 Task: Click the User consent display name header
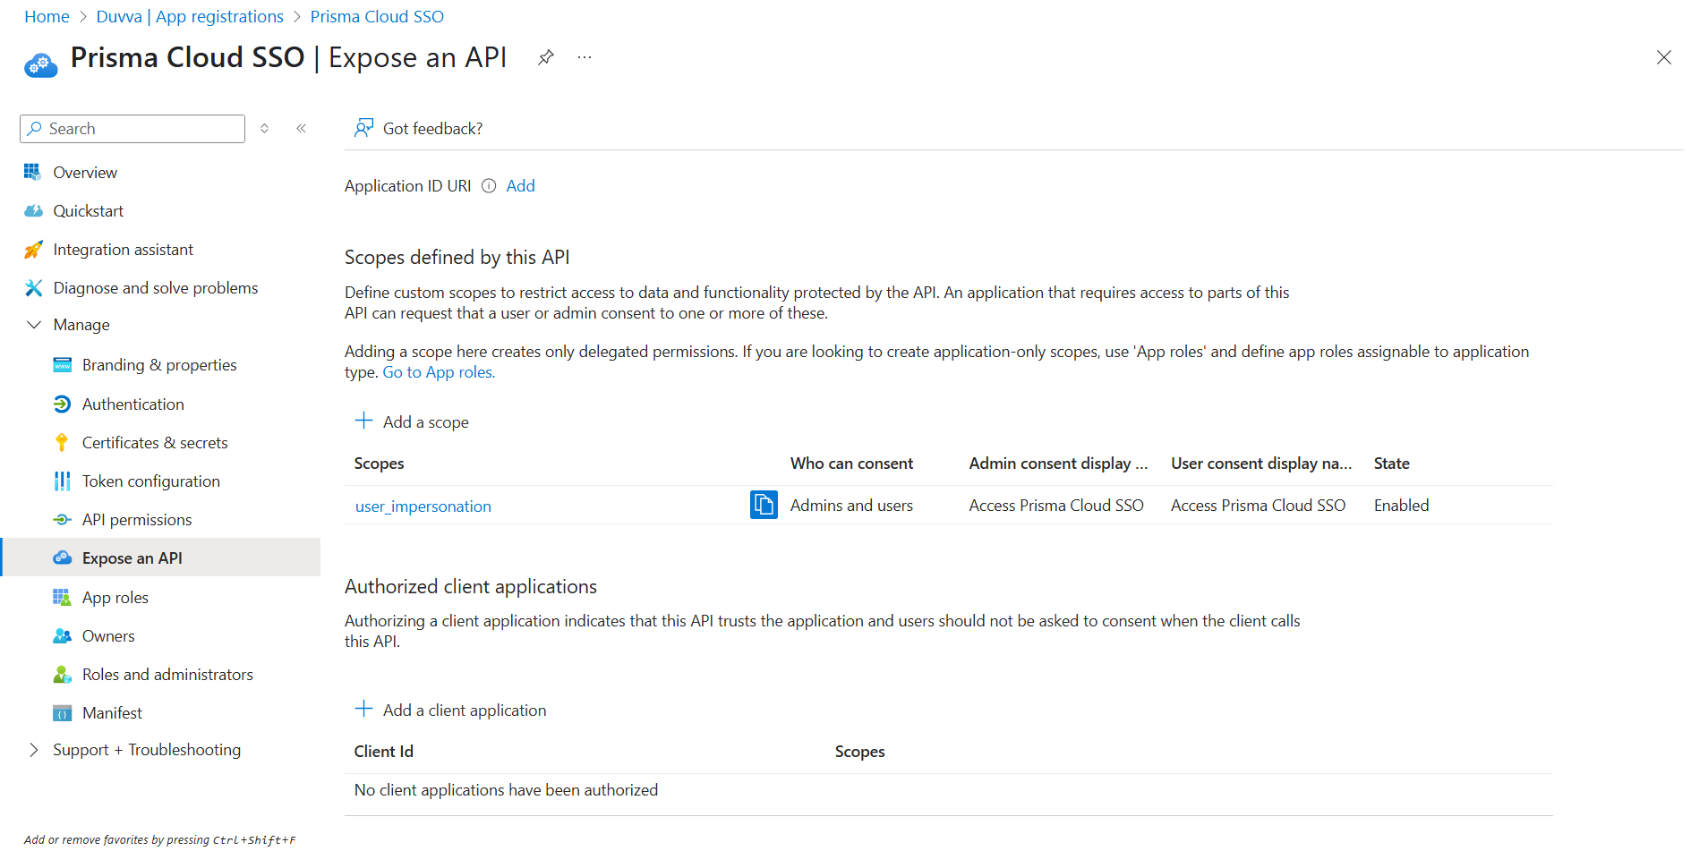pyautogui.click(x=1261, y=464)
